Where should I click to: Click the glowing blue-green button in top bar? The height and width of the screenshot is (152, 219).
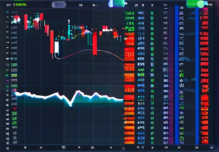click(116, 3)
